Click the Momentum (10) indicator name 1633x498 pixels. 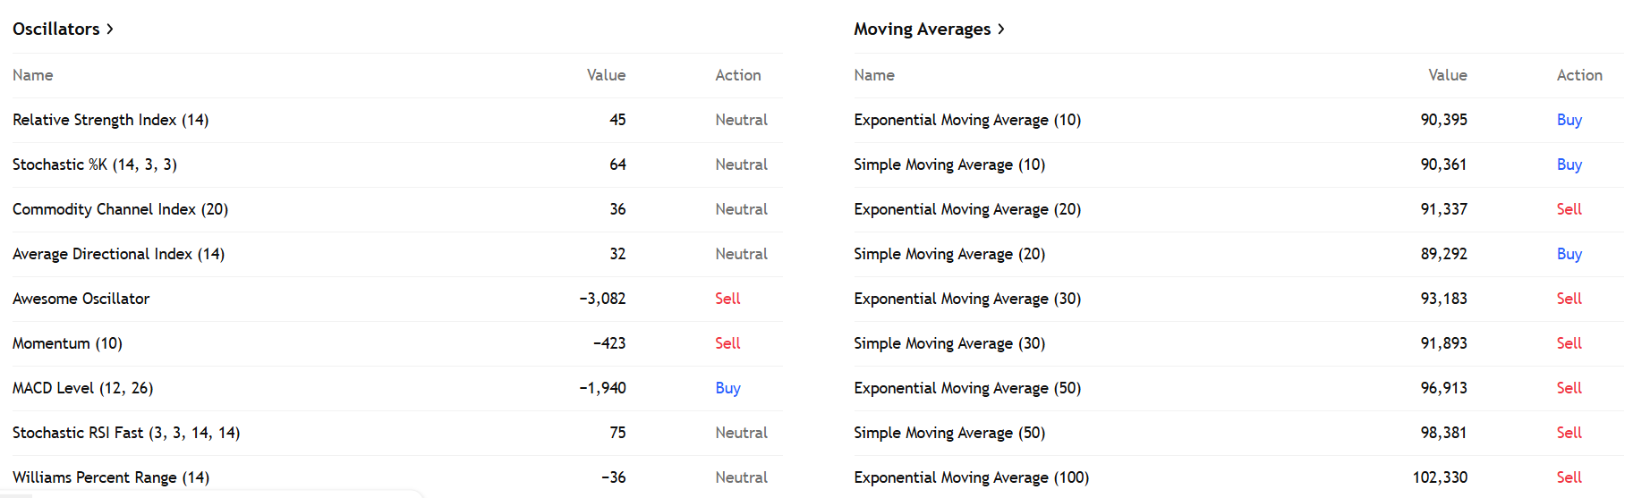click(67, 343)
